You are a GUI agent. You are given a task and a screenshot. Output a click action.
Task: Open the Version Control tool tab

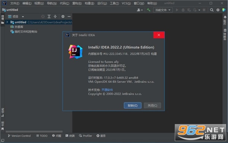[19, 136]
